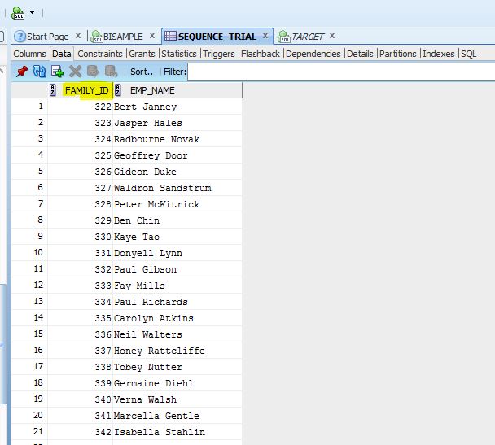Image resolution: width=495 pixels, height=445 pixels.
Task: Open the Statistics sub-tab
Action: tap(178, 54)
